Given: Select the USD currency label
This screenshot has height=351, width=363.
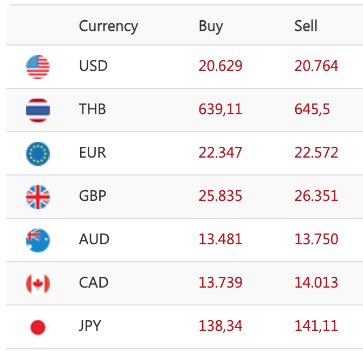Looking at the screenshot, I should [93, 66].
